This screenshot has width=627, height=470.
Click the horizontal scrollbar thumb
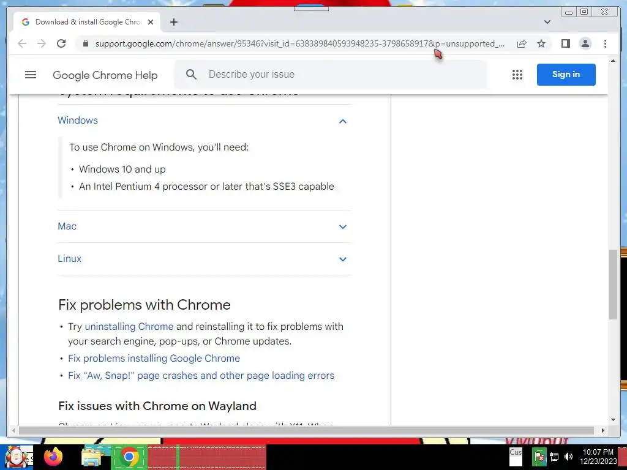coord(306,430)
